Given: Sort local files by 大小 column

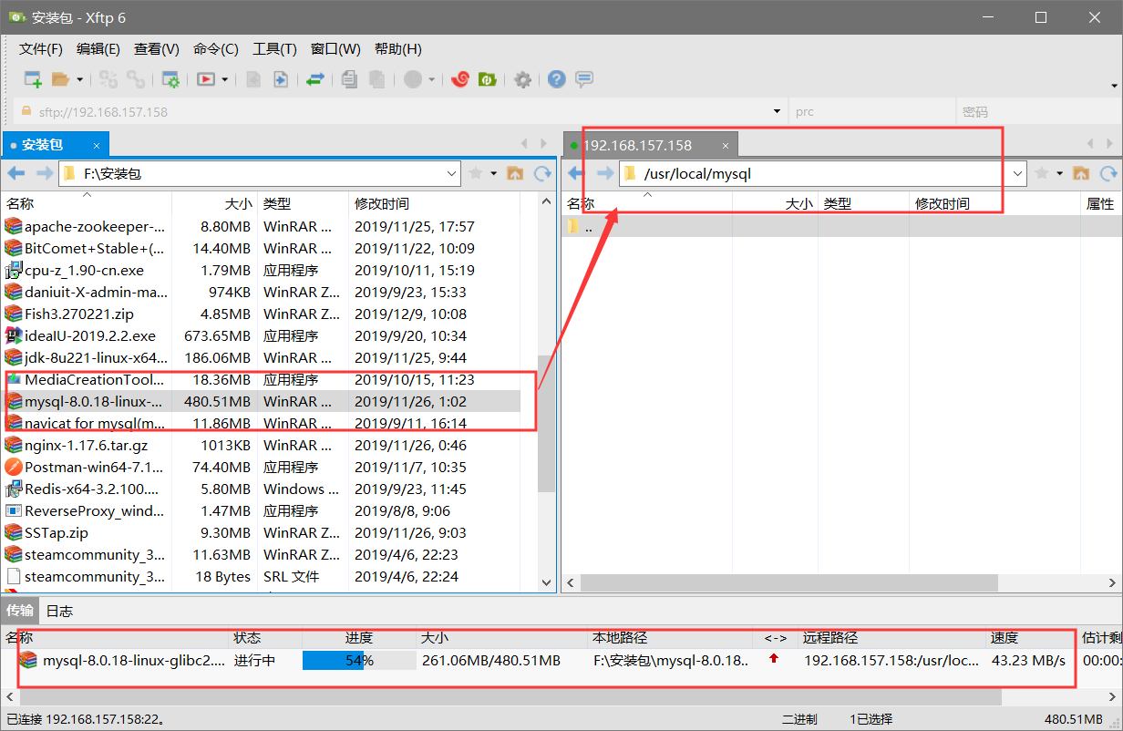Looking at the screenshot, I should click(214, 203).
